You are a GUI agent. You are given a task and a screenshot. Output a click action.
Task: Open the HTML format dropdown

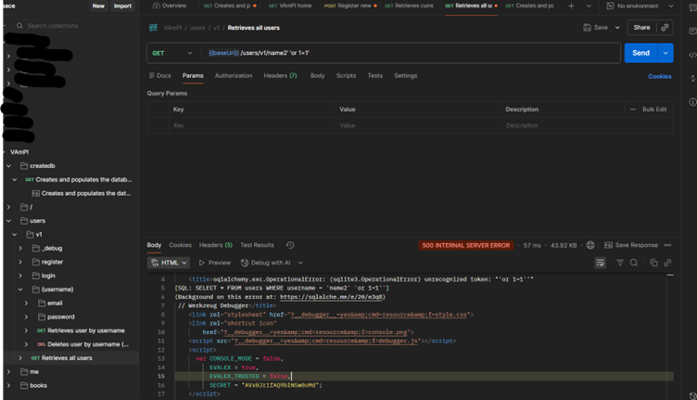pyautogui.click(x=169, y=263)
